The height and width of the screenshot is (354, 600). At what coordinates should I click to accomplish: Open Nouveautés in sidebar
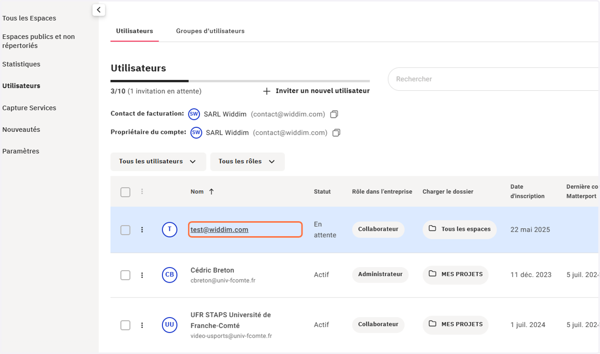[x=21, y=129]
